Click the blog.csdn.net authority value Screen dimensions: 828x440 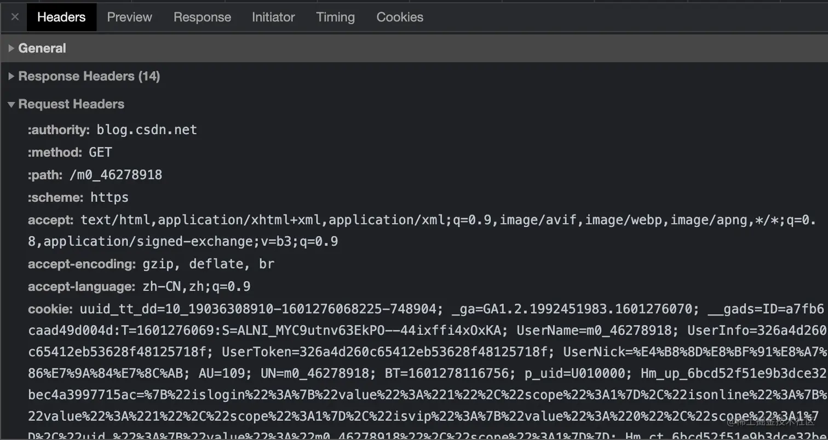tap(147, 130)
